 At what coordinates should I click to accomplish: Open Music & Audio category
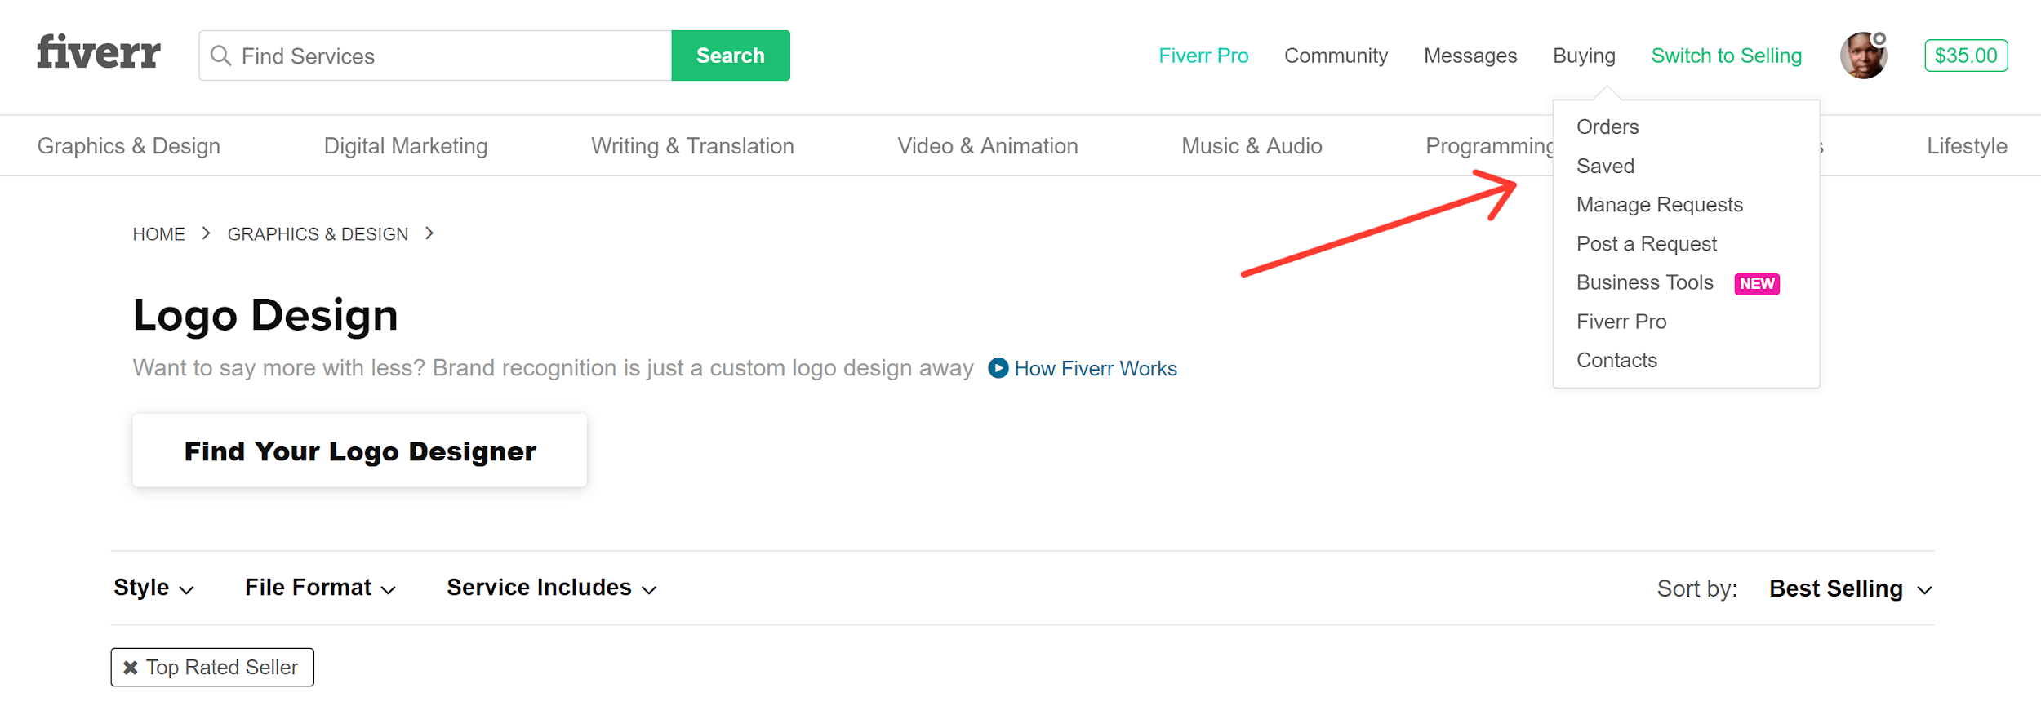pos(1252,146)
